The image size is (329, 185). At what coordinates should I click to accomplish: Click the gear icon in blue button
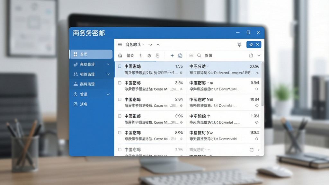pyautogui.click(x=251, y=44)
